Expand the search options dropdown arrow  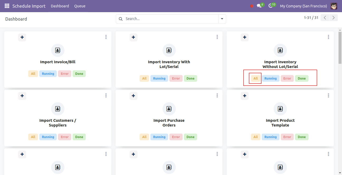(x=222, y=19)
